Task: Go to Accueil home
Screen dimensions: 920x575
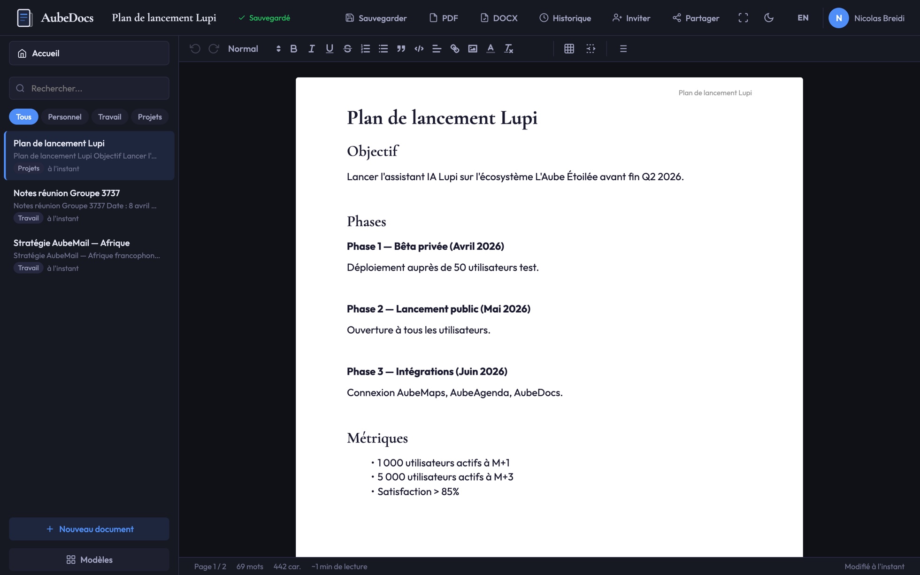Action: tap(89, 53)
